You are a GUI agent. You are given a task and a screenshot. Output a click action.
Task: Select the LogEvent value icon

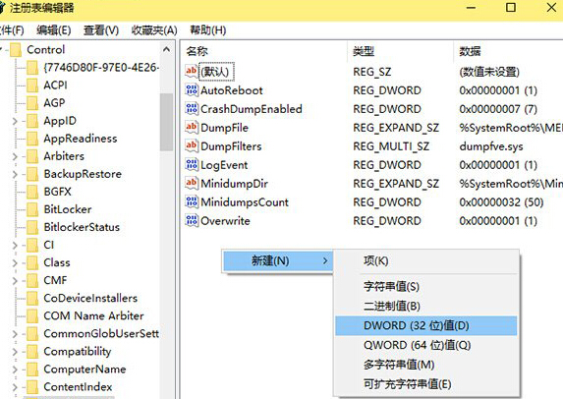click(192, 164)
